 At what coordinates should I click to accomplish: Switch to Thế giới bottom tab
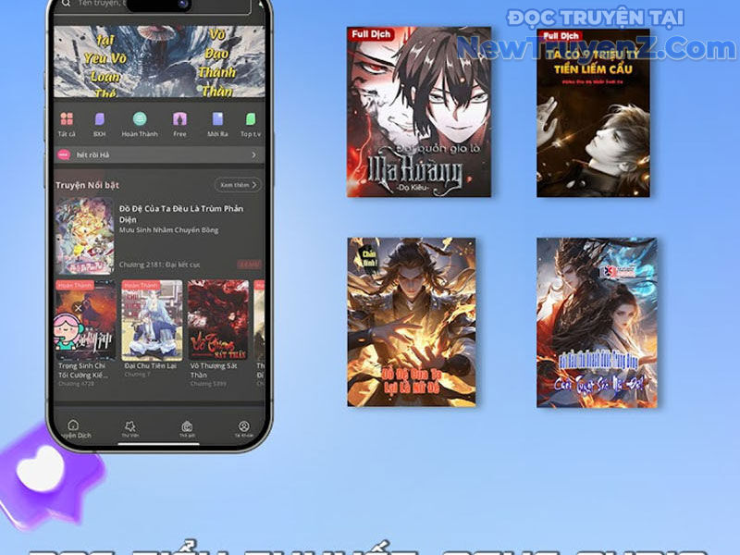187,427
